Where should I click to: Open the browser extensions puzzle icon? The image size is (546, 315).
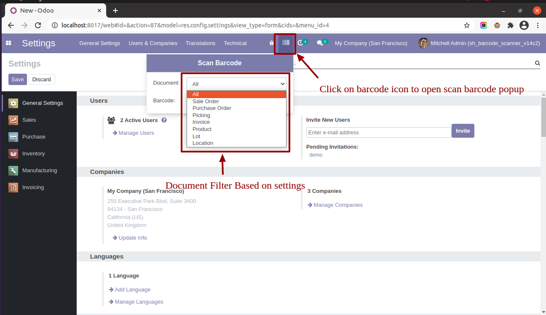coord(511,25)
